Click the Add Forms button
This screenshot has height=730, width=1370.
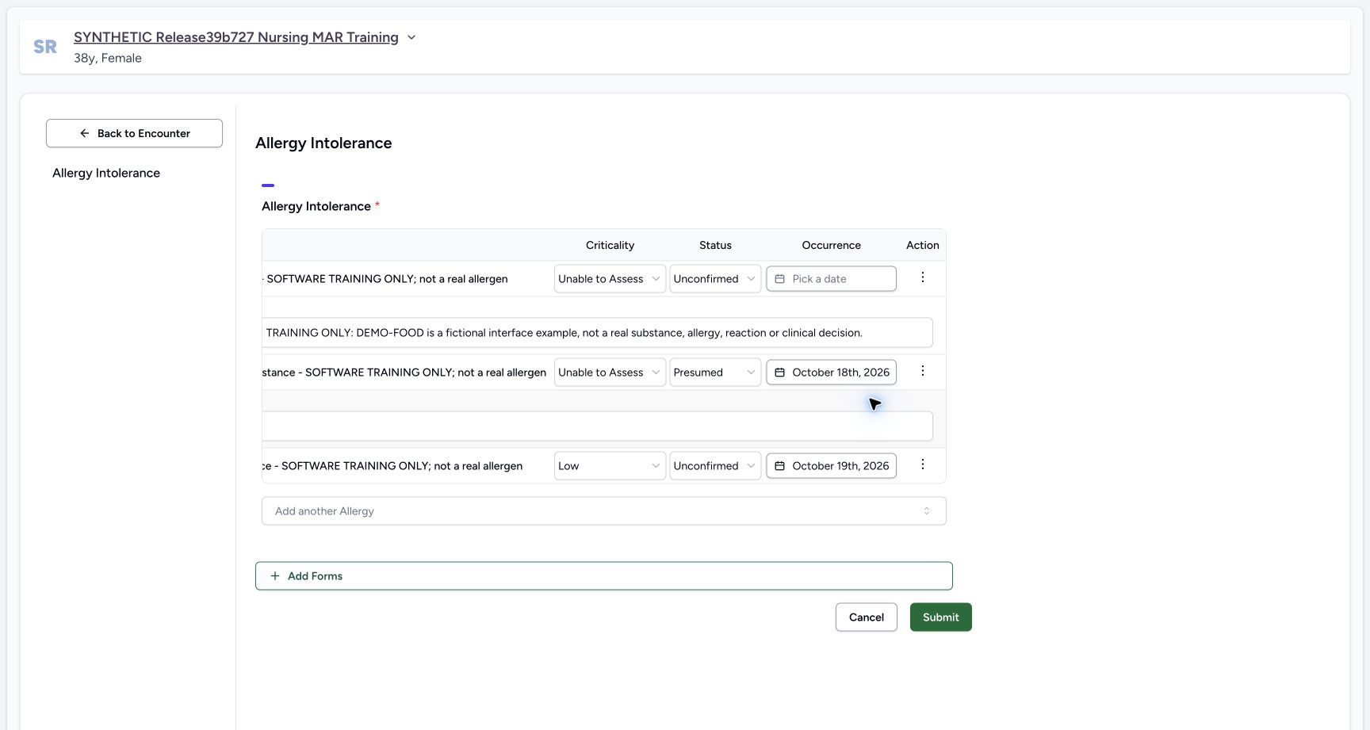tap(604, 576)
